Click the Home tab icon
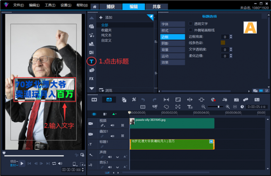271x176 pixels. click(94, 7)
